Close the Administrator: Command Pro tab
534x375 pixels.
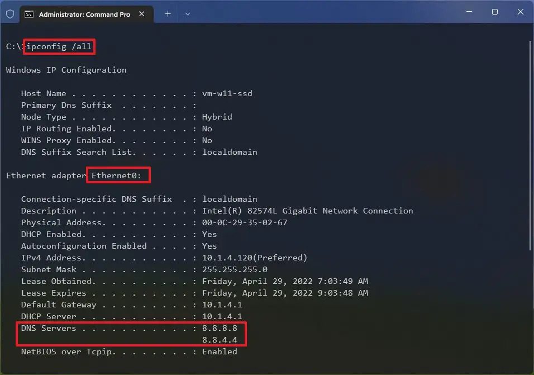point(142,13)
